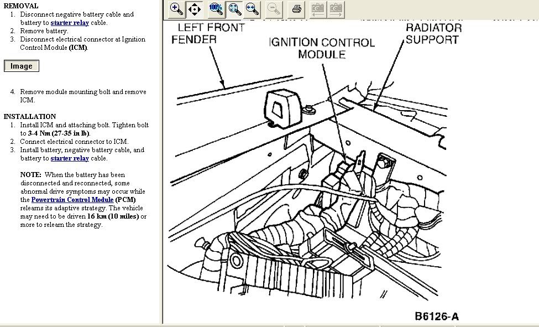Print the diagram with printer icon
539x327 pixels.
pos(297,9)
